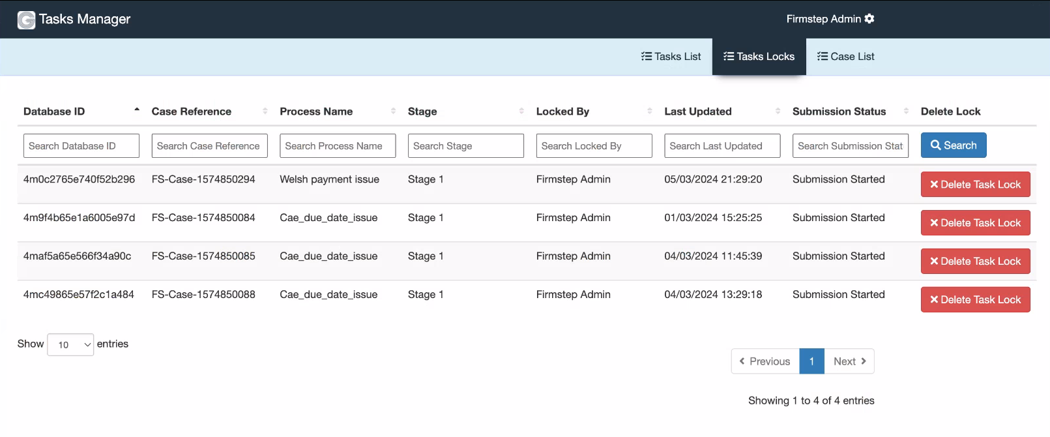Click Database ID column header
The width and height of the screenshot is (1050, 437).
[54, 112]
